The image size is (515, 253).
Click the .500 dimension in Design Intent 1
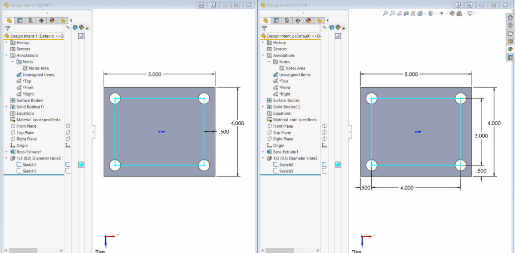tap(224, 132)
